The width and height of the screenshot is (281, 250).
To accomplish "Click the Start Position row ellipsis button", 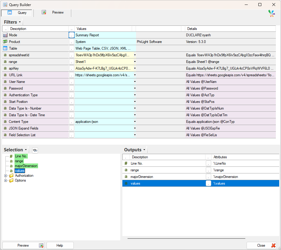I will pyautogui.click(x=72, y=102).
